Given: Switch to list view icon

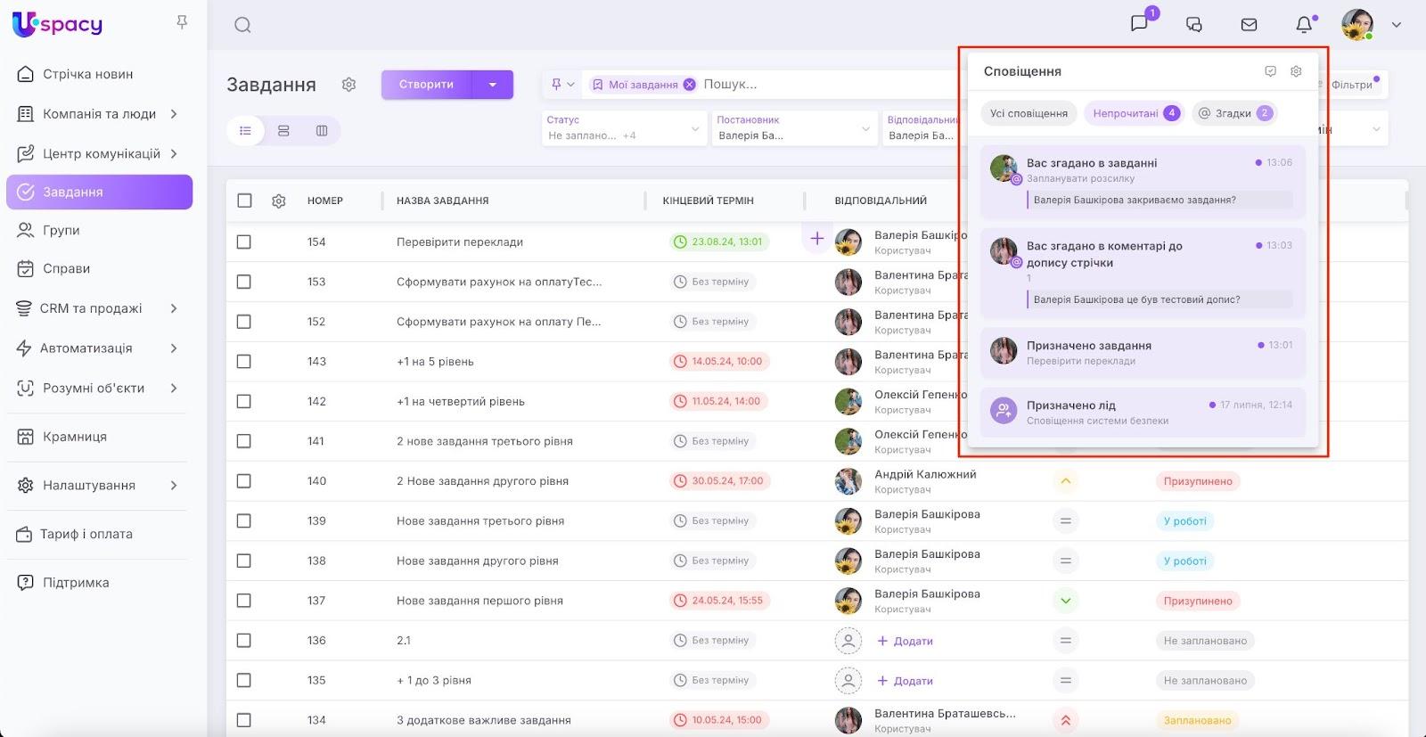Looking at the screenshot, I should coord(245,131).
